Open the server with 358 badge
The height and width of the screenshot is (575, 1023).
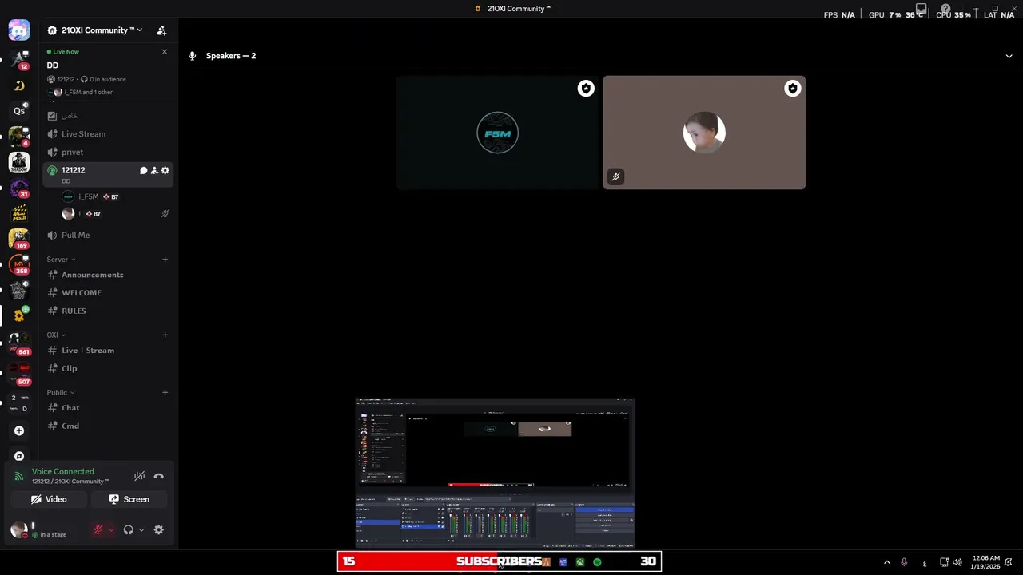[x=19, y=264]
